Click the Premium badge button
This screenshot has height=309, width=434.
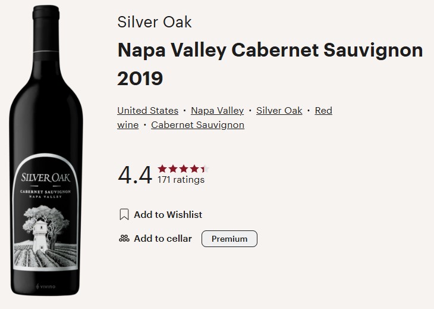point(229,239)
